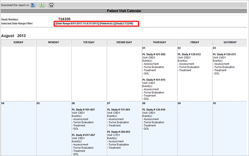249x156 pixels.
Task: Open patient study 101-015 visit entry
Action: [154, 80]
